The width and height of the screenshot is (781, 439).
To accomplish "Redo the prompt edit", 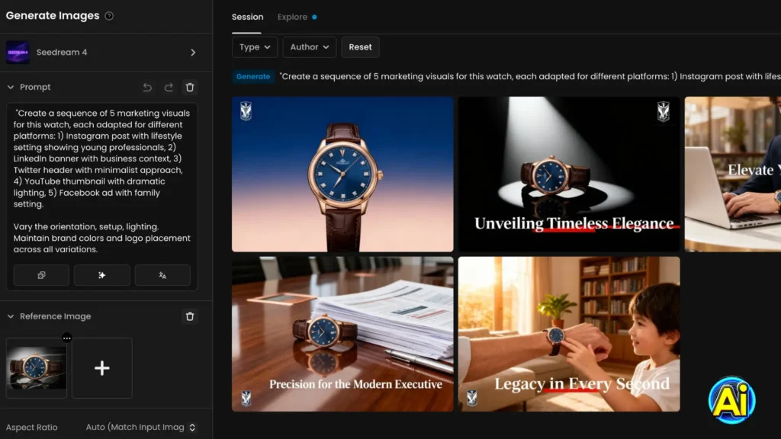I will [x=169, y=88].
